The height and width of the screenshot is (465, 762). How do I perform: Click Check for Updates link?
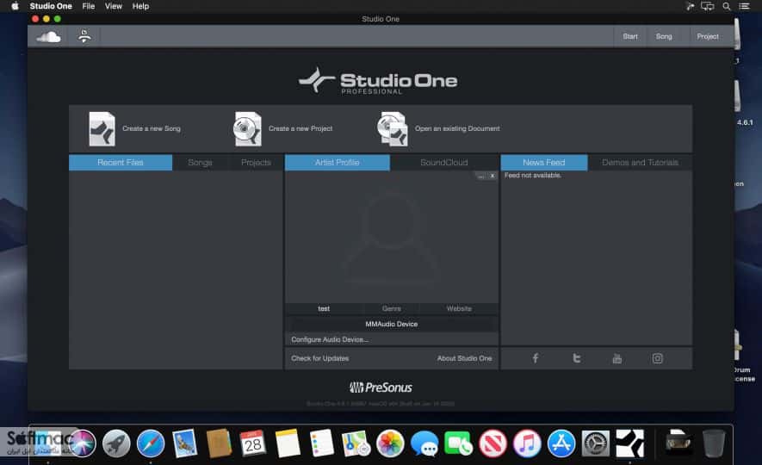point(319,358)
